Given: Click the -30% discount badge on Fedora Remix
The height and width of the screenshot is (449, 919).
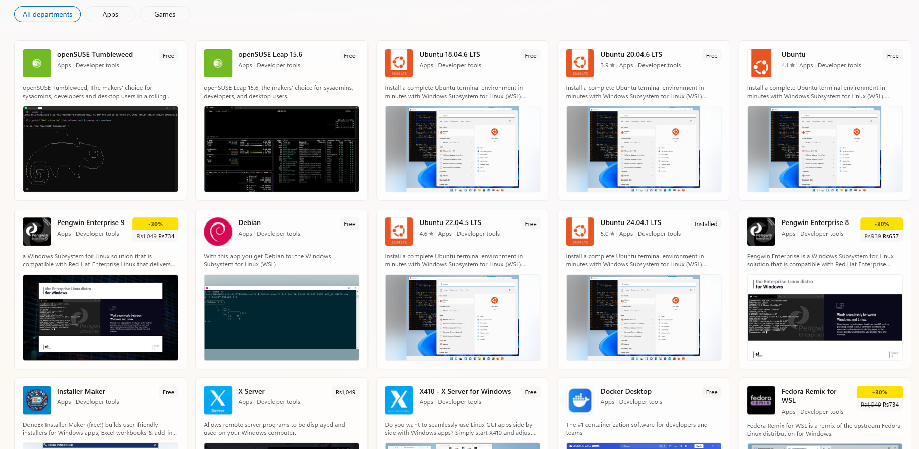Looking at the screenshot, I should [x=880, y=392].
